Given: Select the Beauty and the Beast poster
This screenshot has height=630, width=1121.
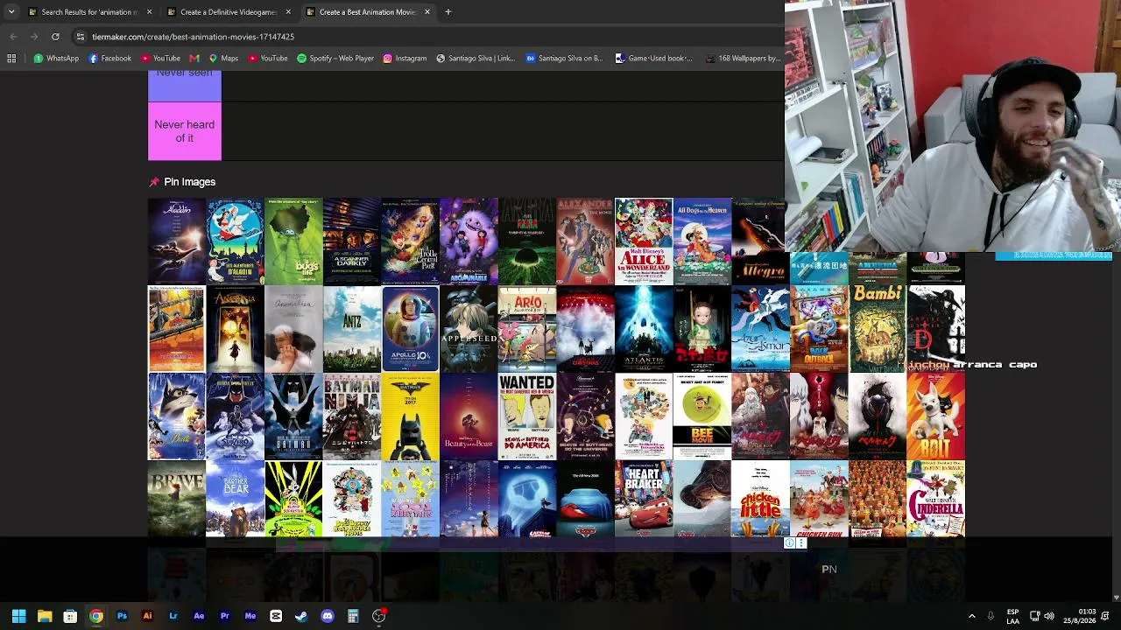Looking at the screenshot, I should click(469, 416).
